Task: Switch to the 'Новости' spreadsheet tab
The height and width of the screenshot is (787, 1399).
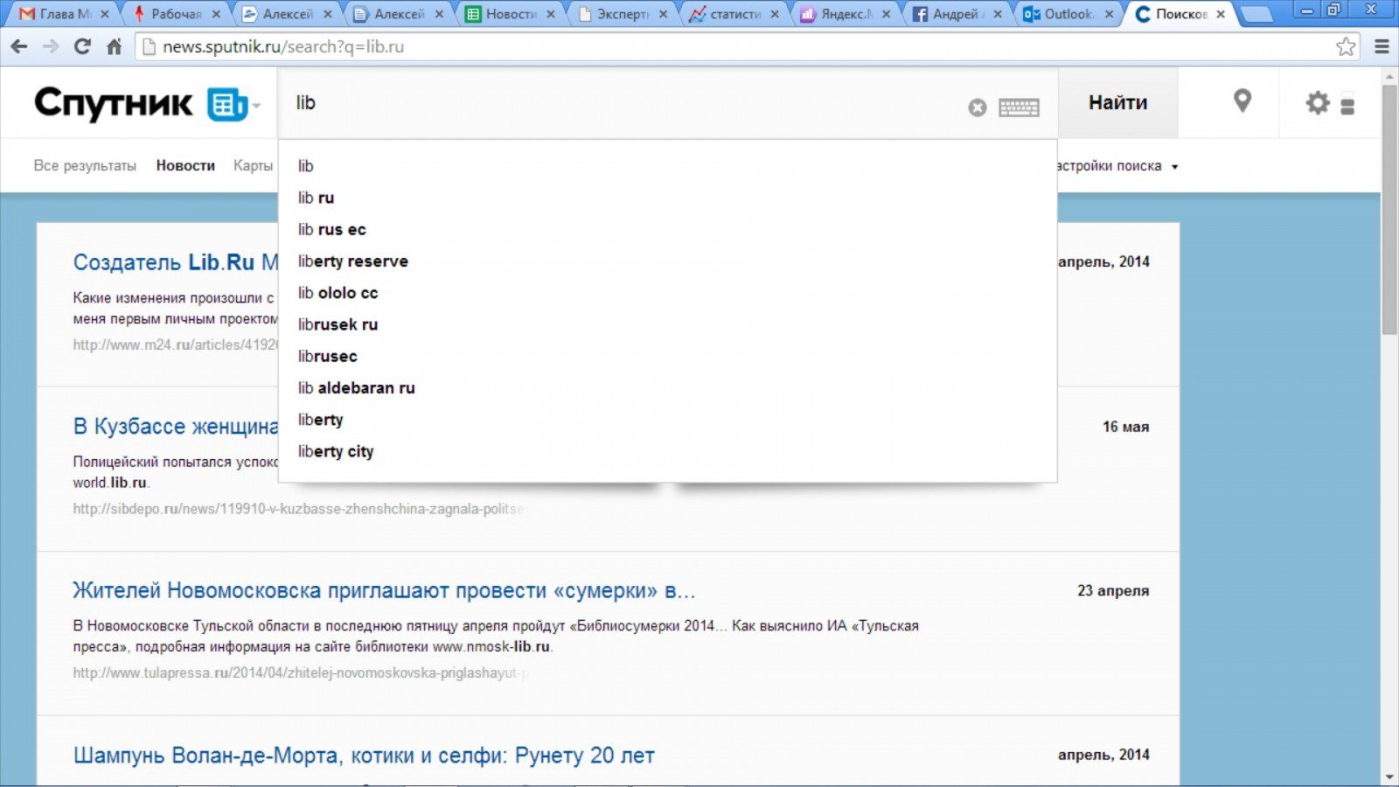Action: pos(510,14)
